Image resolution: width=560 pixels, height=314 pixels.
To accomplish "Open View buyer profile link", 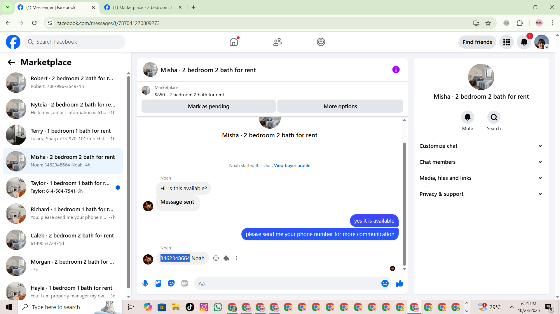I will [292, 165].
